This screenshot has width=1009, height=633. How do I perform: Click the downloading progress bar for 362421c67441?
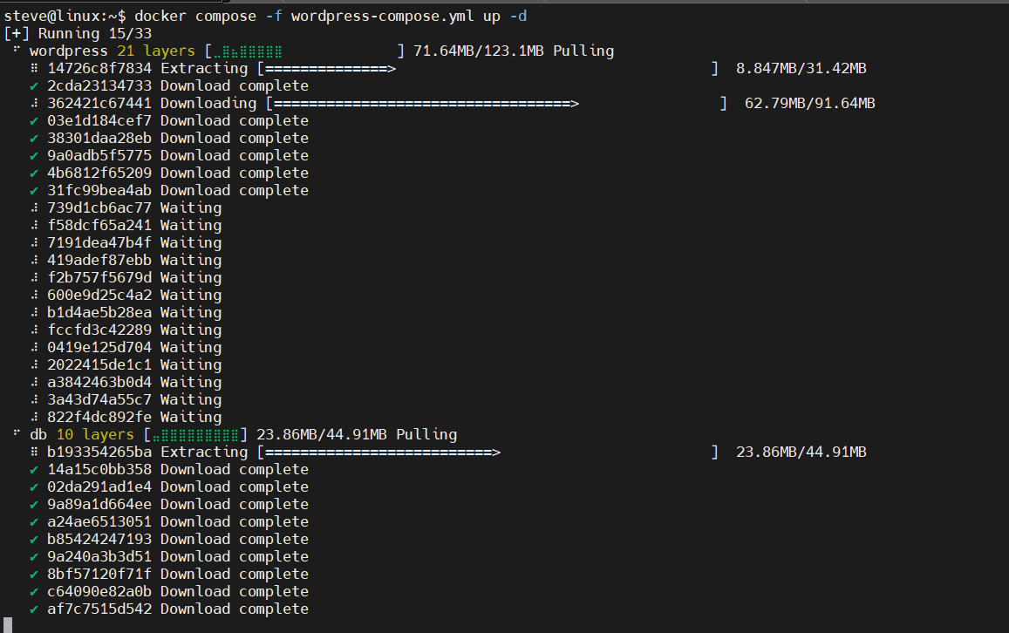click(497, 103)
